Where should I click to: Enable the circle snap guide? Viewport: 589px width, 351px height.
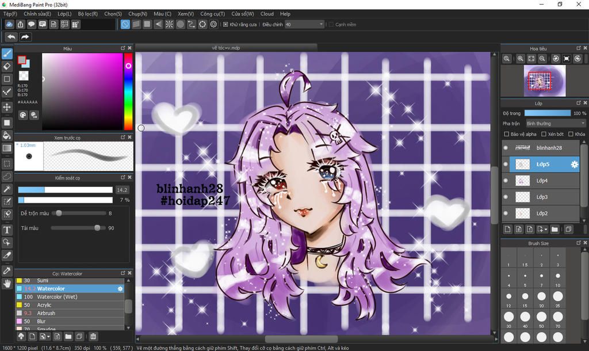click(180, 24)
